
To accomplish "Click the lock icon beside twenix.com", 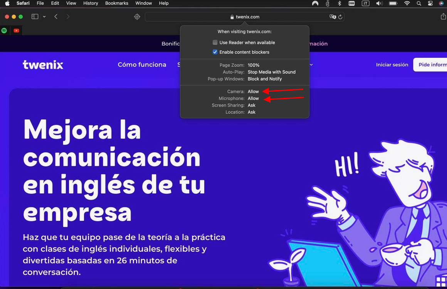I will pyautogui.click(x=232, y=17).
